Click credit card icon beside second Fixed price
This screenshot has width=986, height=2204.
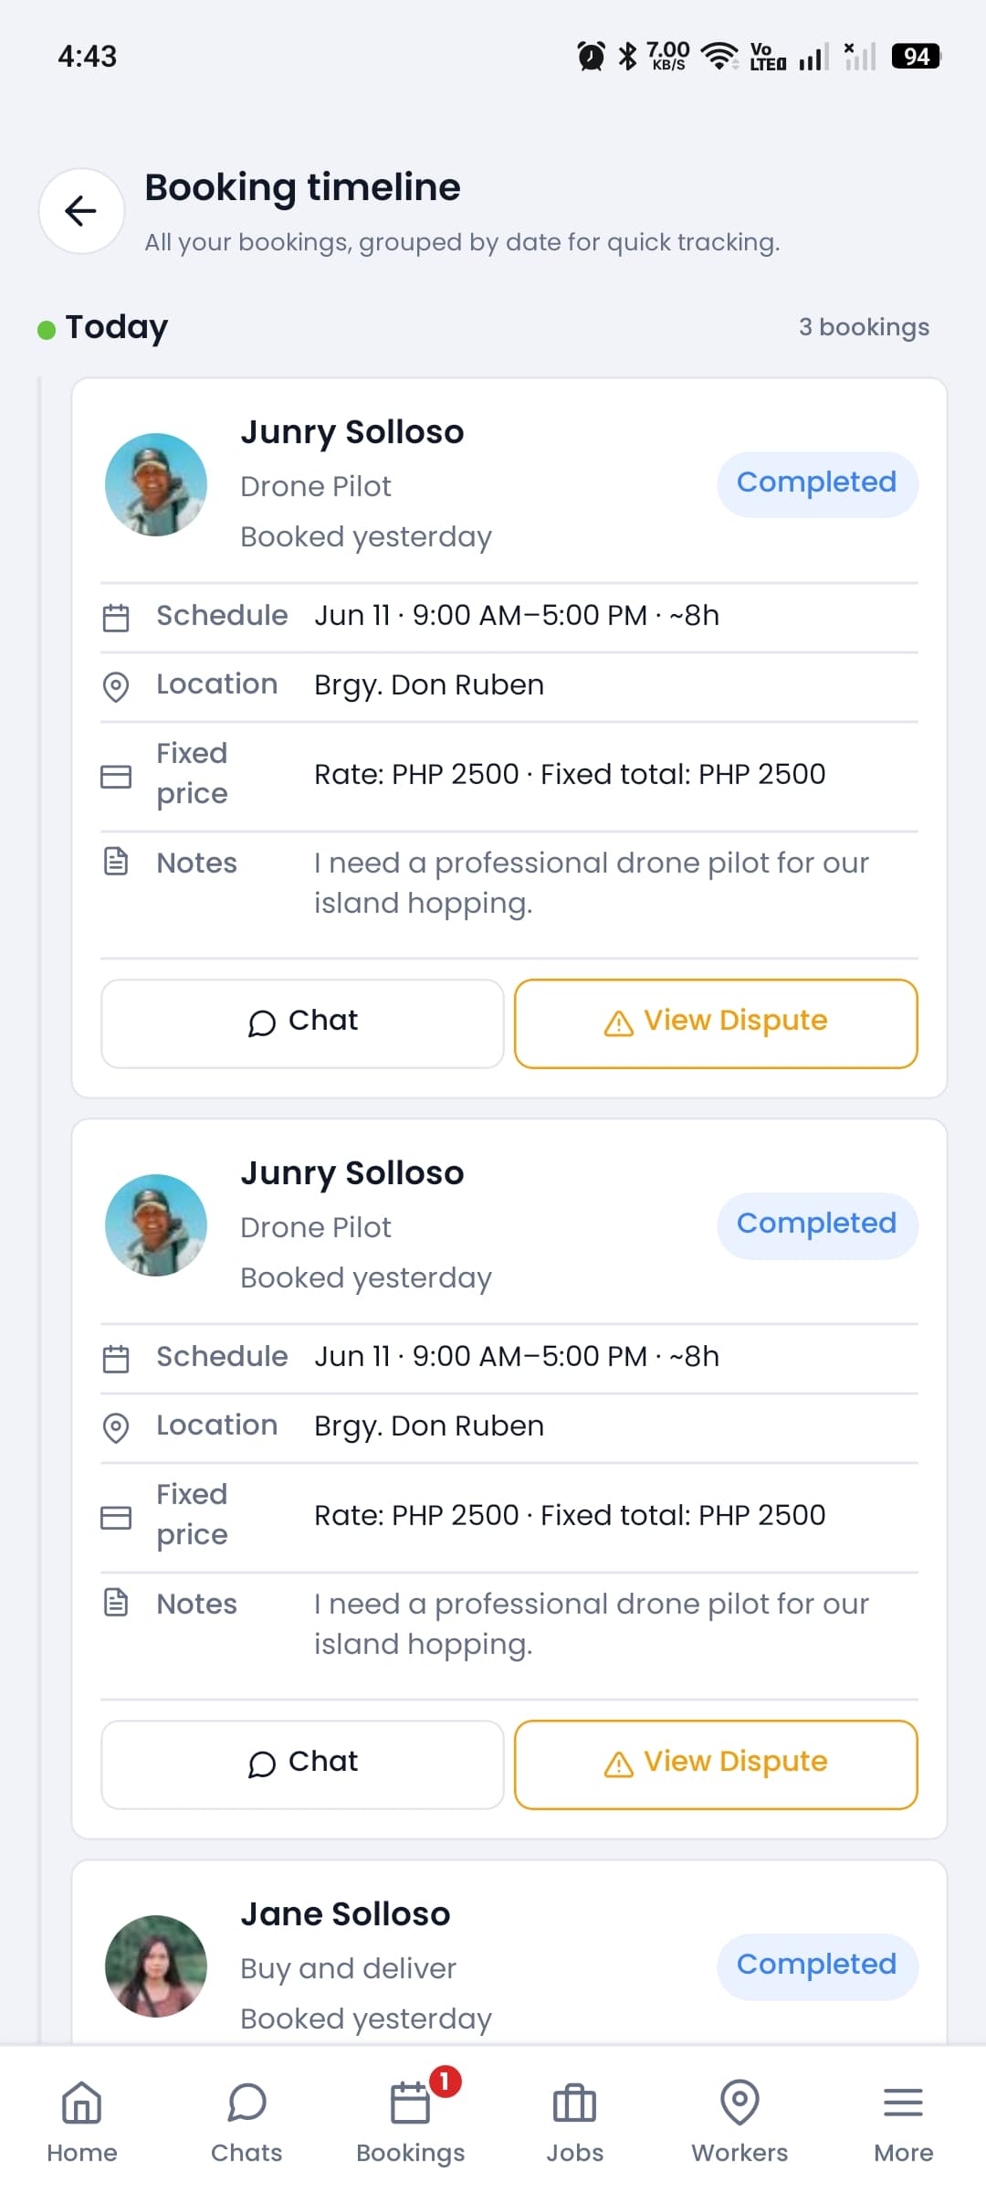(116, 1518)
